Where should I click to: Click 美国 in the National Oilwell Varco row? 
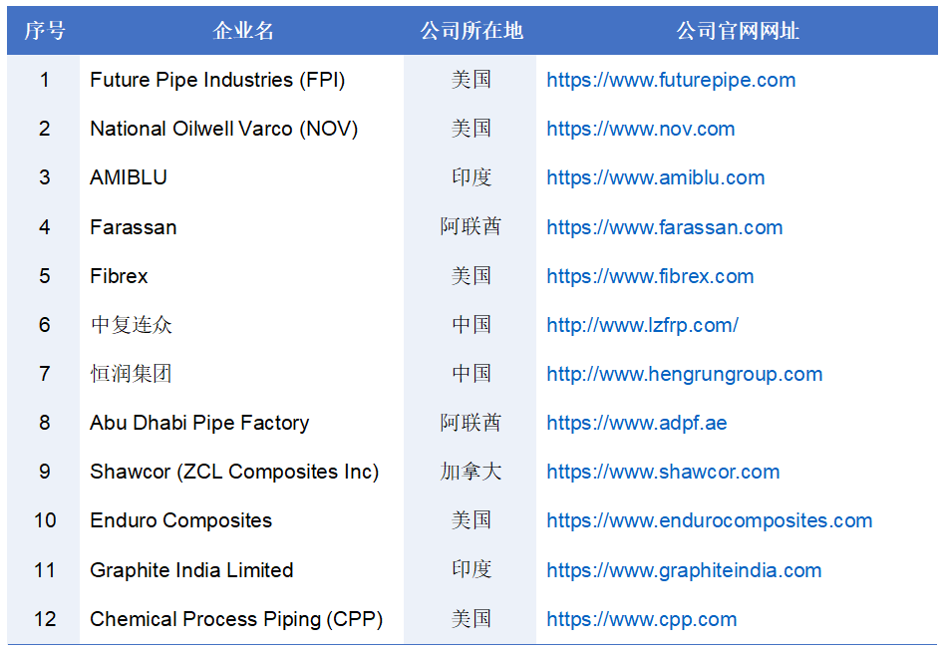tap(472, 129)
